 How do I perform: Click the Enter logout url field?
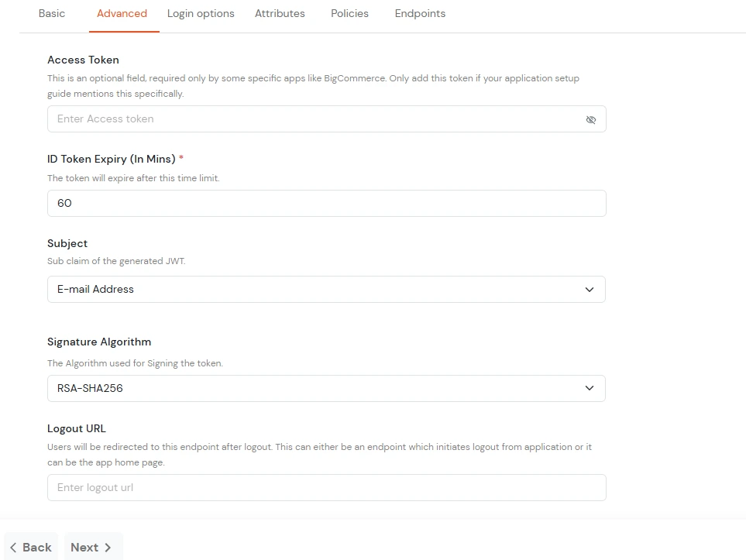(325, 487)
